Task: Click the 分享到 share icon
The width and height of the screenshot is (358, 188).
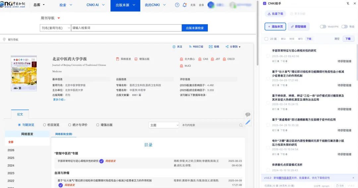Action: coord(227,47)
